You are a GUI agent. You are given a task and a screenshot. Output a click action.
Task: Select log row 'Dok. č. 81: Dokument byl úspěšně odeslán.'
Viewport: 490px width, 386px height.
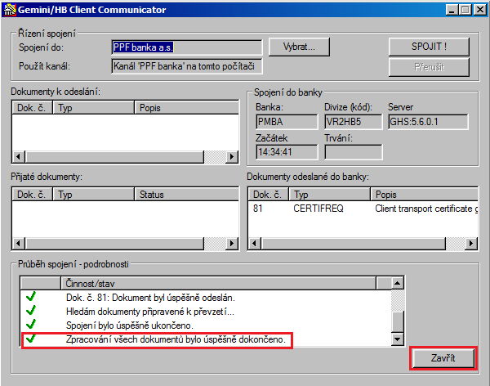pos(206,298)
